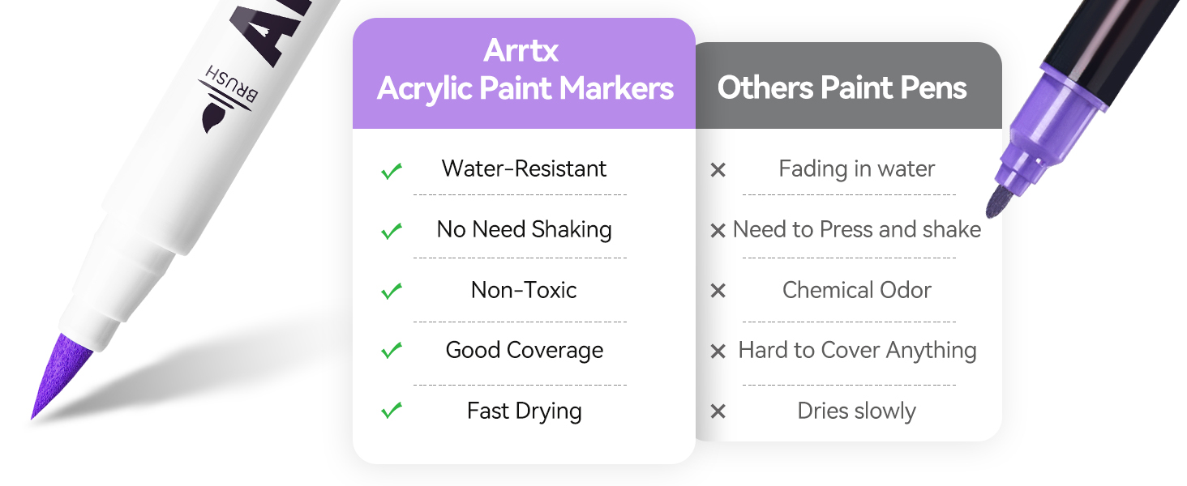1187x486 pixels.
Task: Click the X mark next to Dries slowly
Action: click(x=718, y=411)
